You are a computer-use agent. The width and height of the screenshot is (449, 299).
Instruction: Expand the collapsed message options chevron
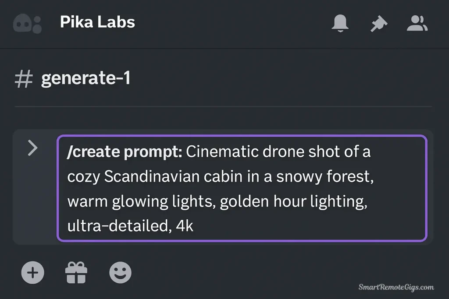(33, 148)
